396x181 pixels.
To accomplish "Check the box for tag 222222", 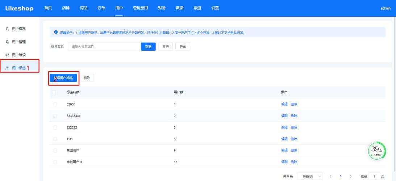I will [55, 127].
